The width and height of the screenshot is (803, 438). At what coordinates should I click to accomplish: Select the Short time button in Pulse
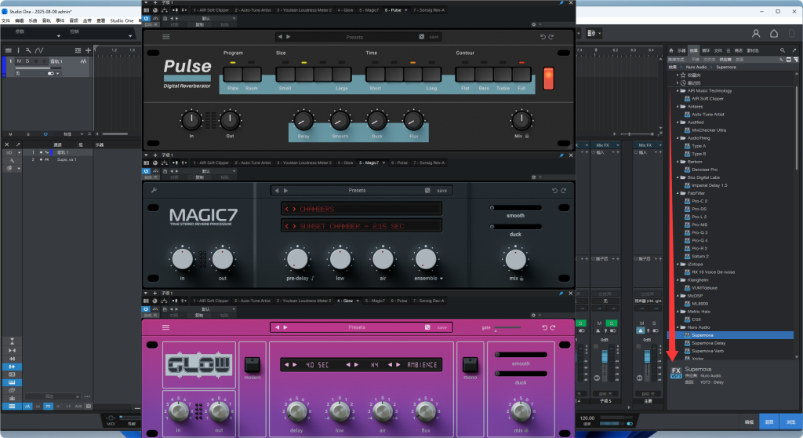point(376,75)
